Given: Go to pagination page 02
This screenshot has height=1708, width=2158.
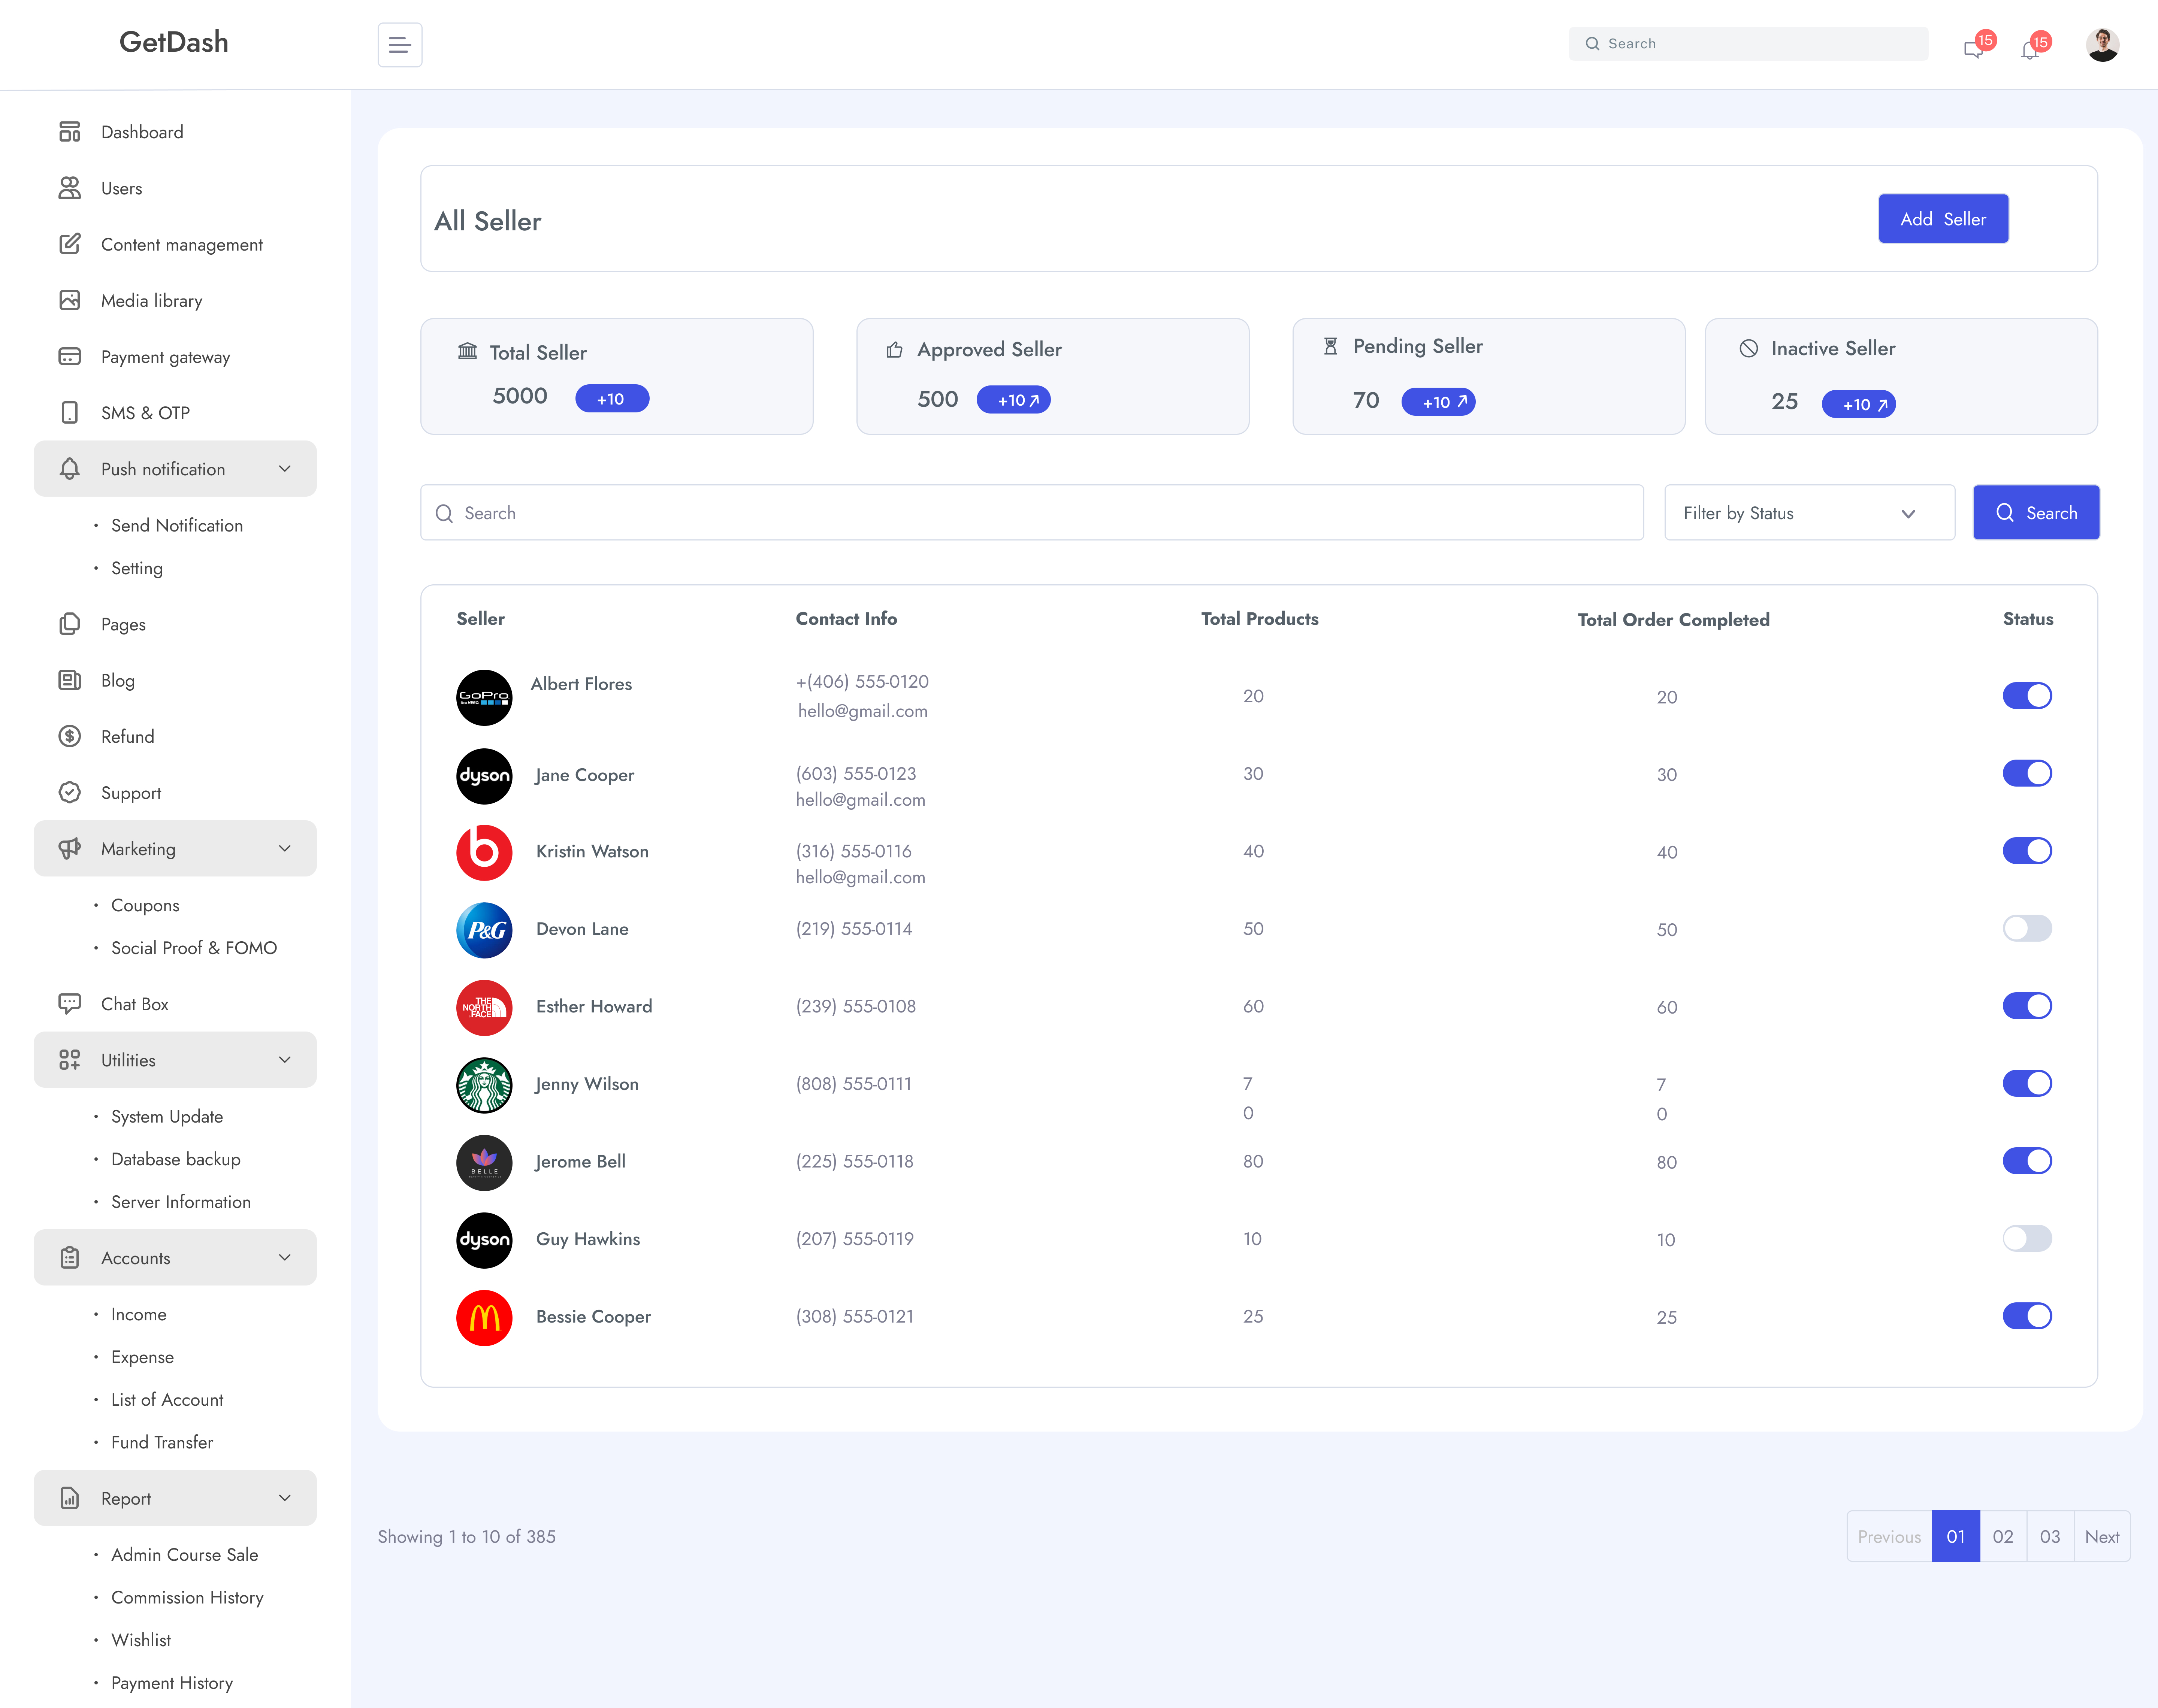Looking at the screenshot, I should tap(2002, 1536).
